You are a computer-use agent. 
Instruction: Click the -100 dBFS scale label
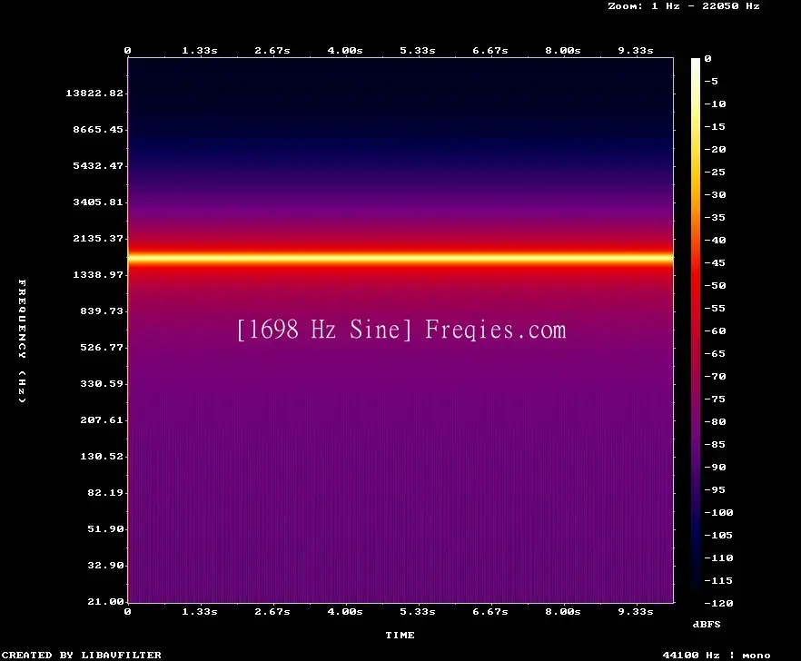pos(718,512)
